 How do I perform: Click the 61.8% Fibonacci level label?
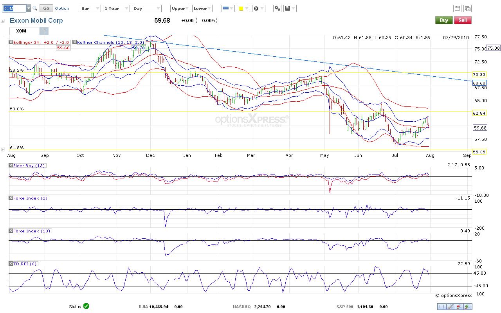click(16, 148)
